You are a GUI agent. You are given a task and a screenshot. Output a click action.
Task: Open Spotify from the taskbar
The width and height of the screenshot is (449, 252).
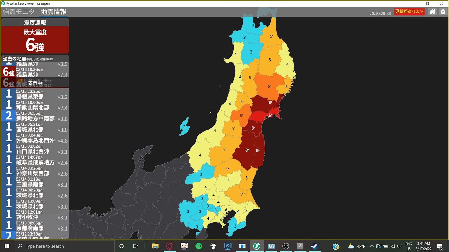pyautogui.click(x=199, y=246)
